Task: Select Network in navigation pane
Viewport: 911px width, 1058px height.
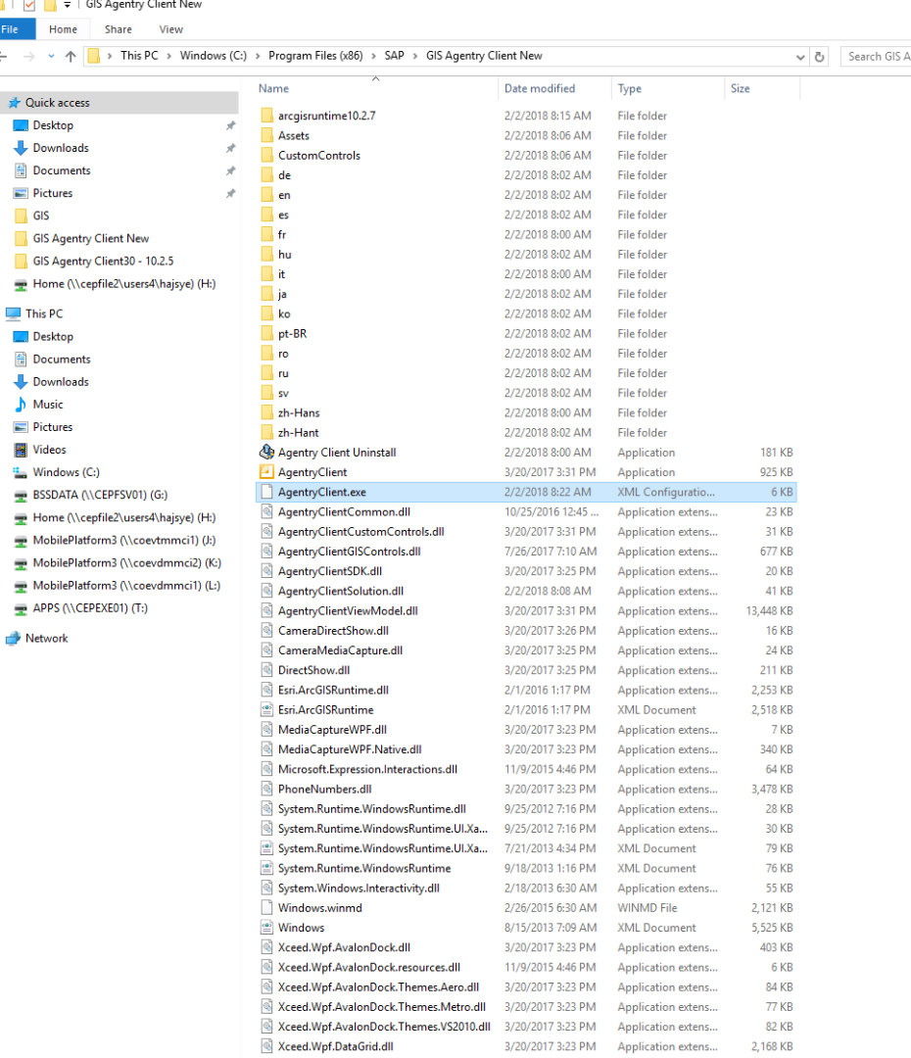Action: click(x=47, y=639)
